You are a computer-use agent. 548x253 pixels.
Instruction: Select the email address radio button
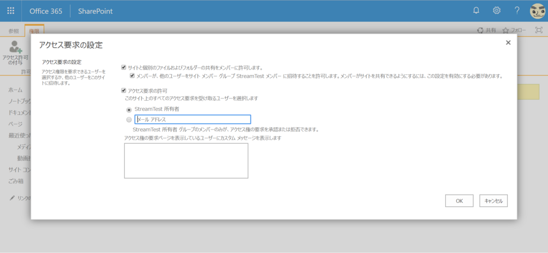tap(129, 119)
